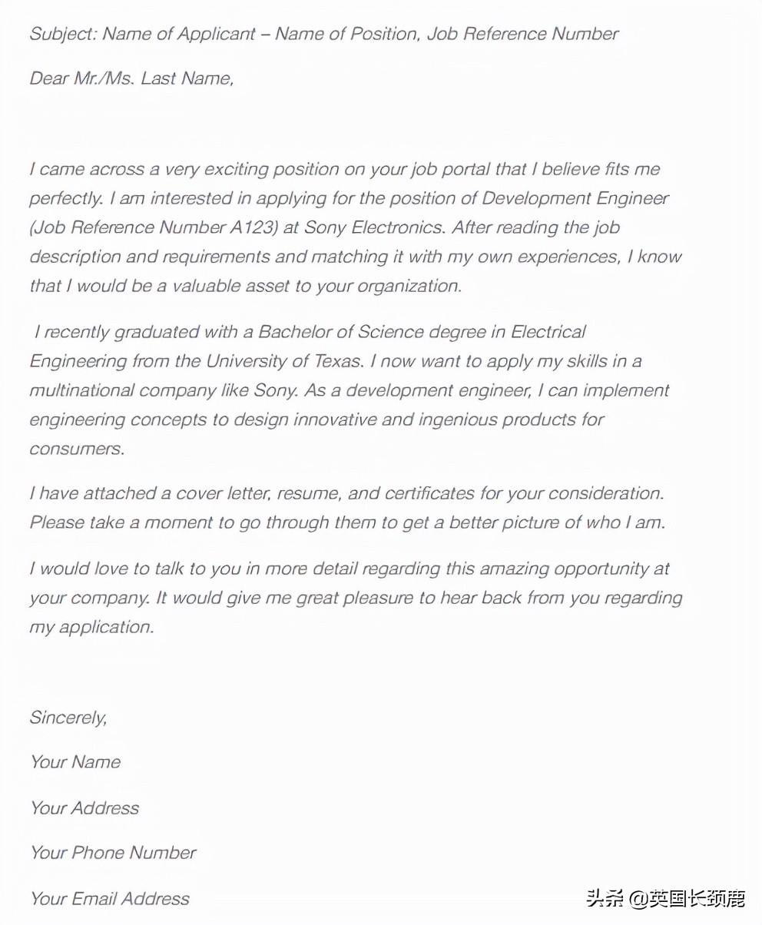762x925 pixels.
Task: Click the Toutiao watermark logo text
Action: tap(605, 897)
